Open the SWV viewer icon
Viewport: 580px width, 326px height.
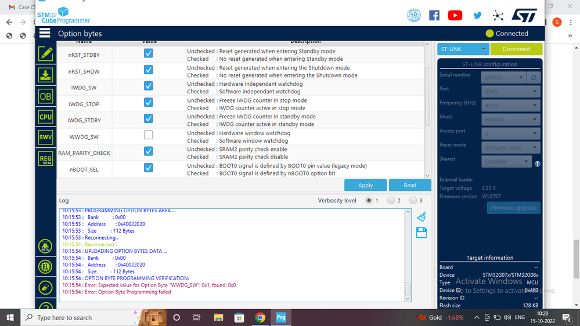click(45, 137)
